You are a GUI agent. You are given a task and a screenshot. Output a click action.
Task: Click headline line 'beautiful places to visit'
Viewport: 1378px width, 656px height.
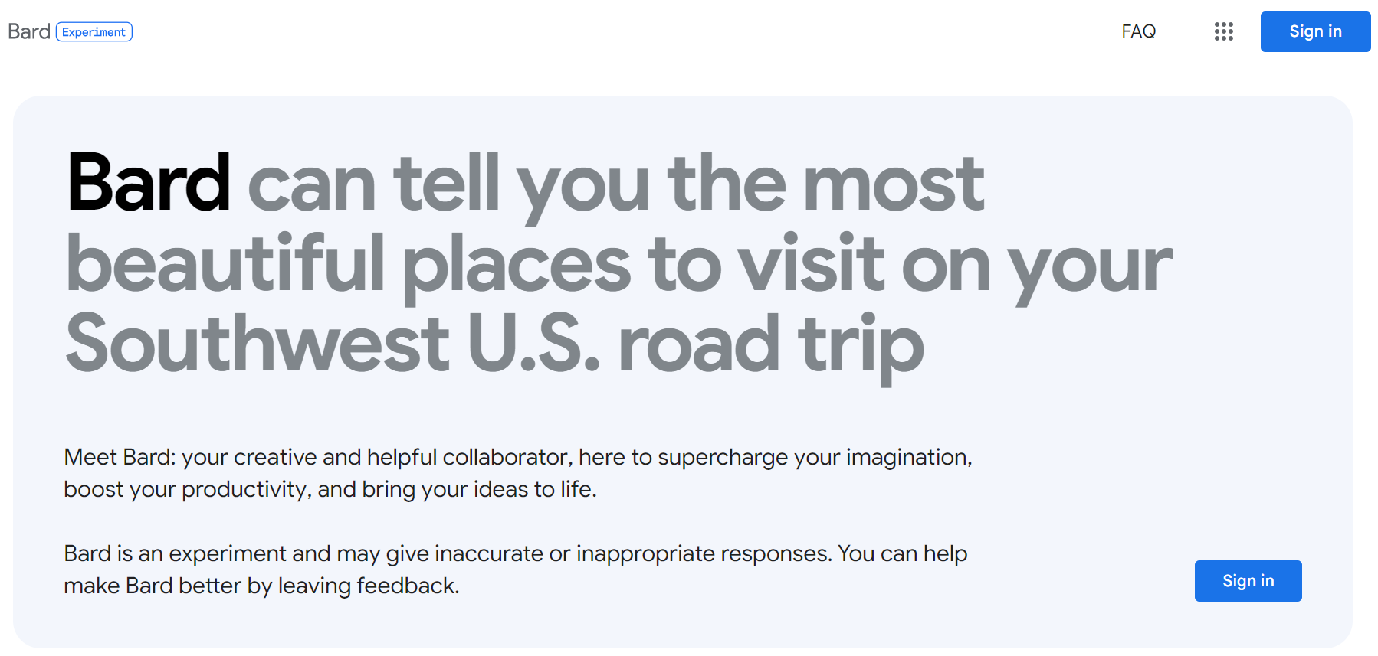475,264
